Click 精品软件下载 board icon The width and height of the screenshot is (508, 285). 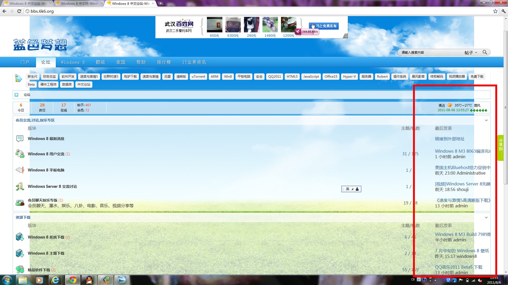point(20,269)
